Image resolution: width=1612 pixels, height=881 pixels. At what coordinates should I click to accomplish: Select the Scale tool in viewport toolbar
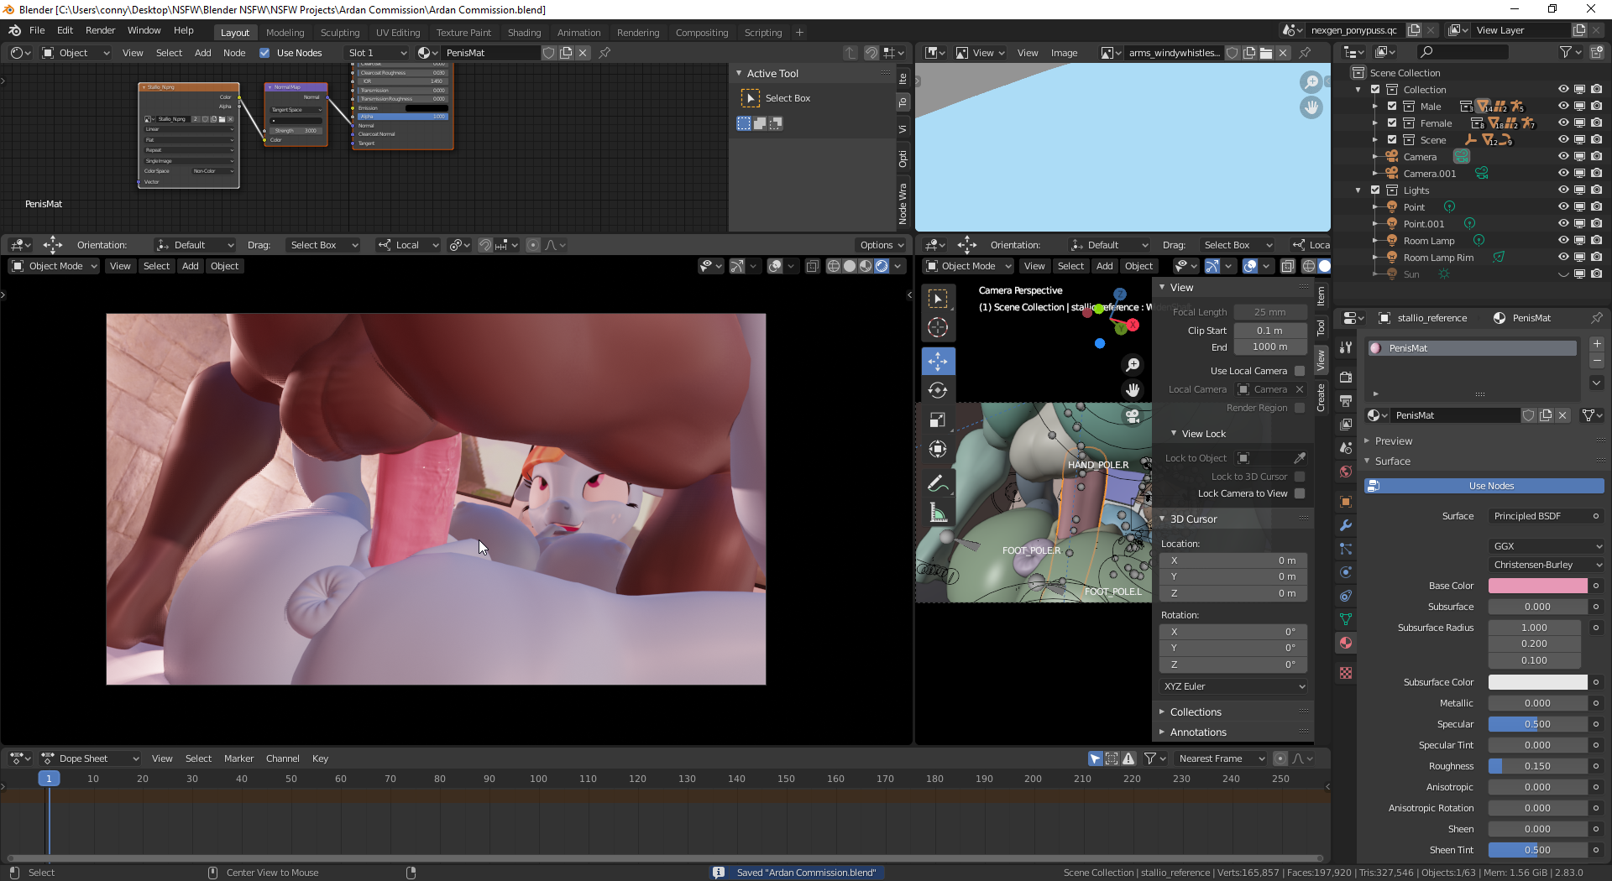coord(938,420)
